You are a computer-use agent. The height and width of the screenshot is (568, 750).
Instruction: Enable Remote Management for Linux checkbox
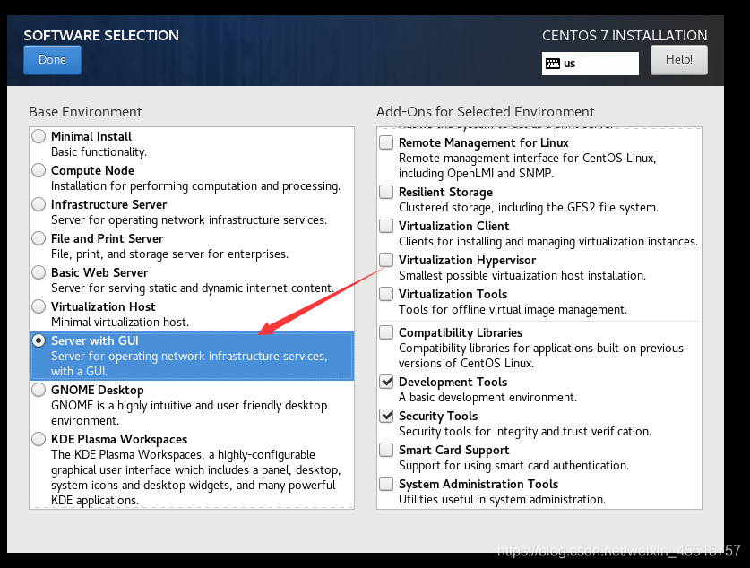click(386, 142)
